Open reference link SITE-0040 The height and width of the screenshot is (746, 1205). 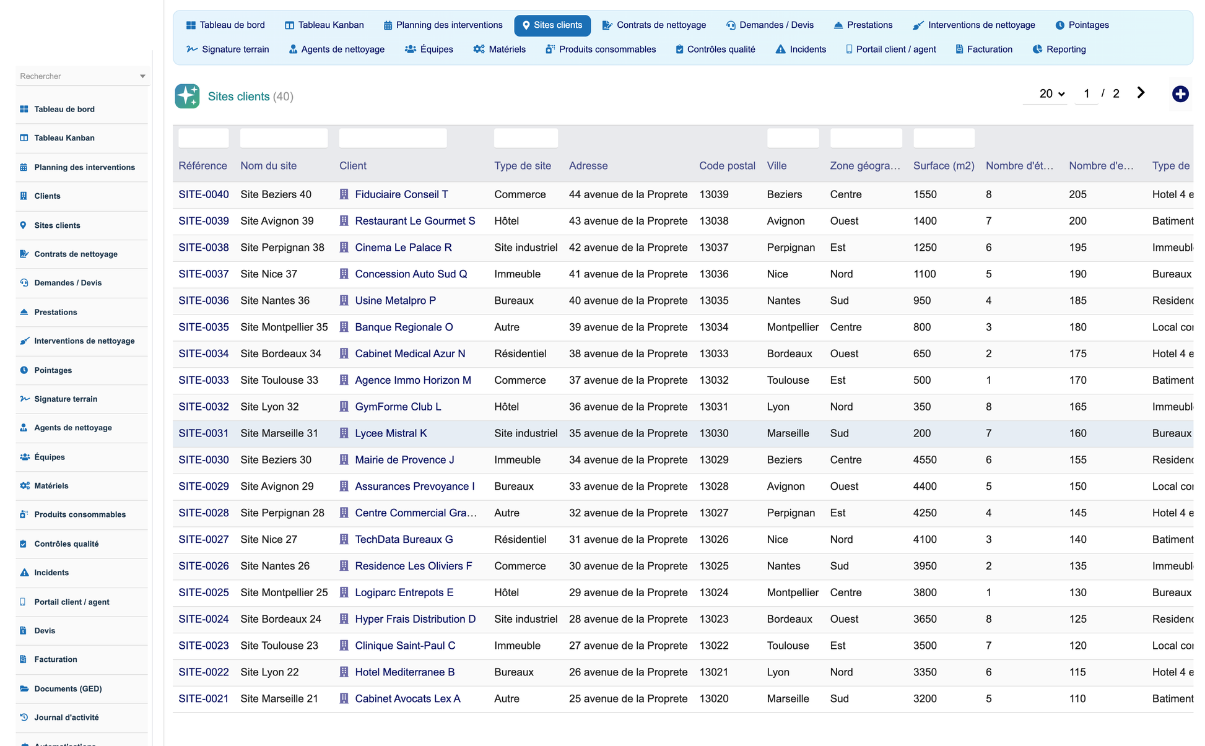[x=204, y=194]
